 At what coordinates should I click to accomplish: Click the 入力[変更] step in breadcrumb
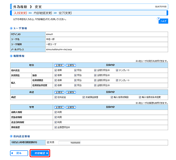point(21,13)
